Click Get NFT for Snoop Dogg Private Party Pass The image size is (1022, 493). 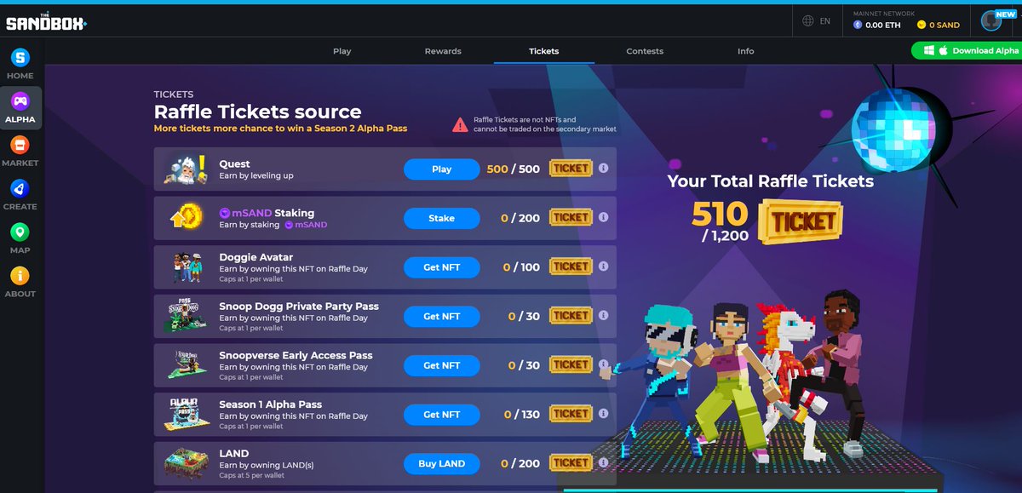442,316
